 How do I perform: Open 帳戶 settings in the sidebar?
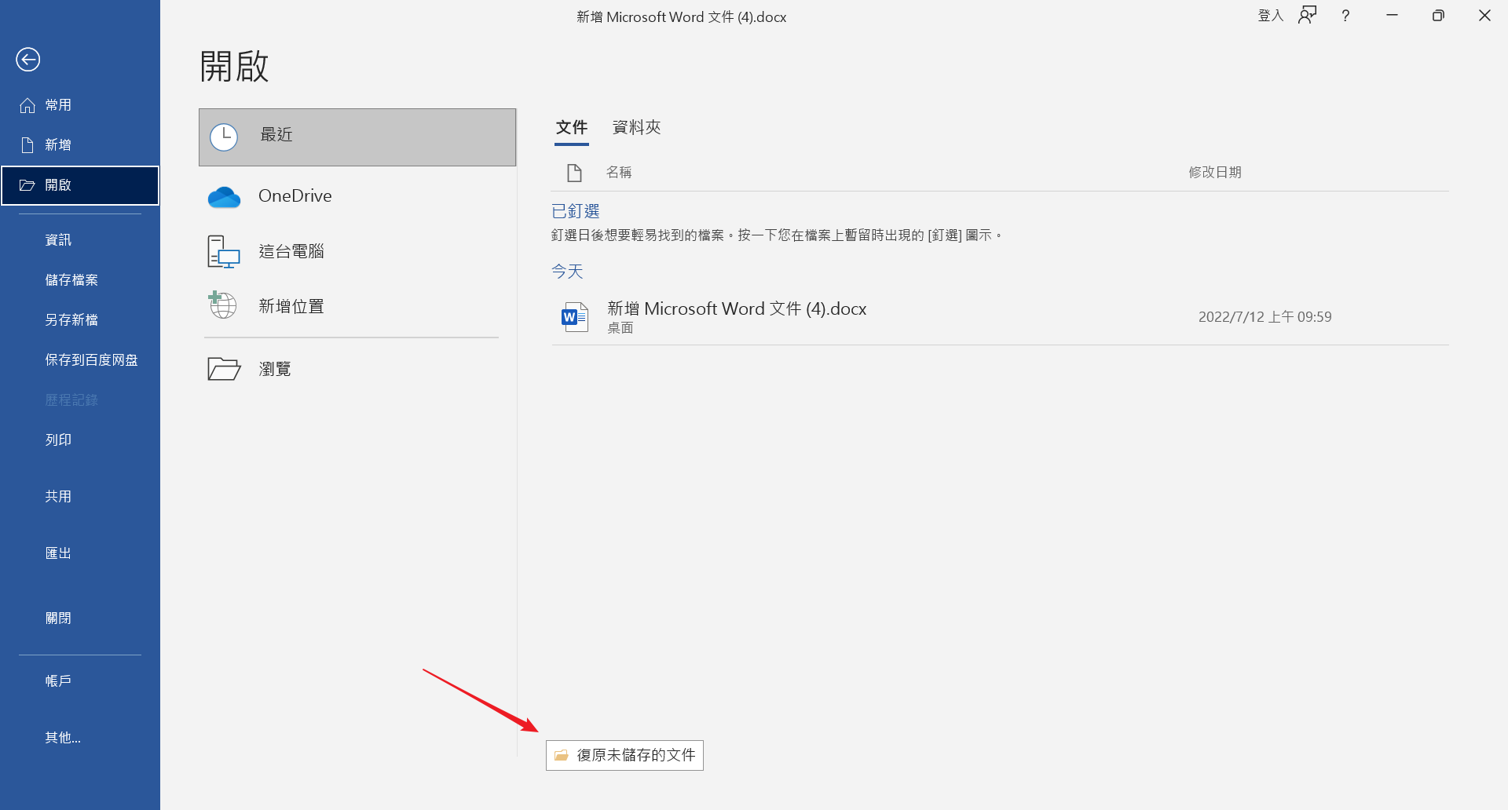click(58, 681)
